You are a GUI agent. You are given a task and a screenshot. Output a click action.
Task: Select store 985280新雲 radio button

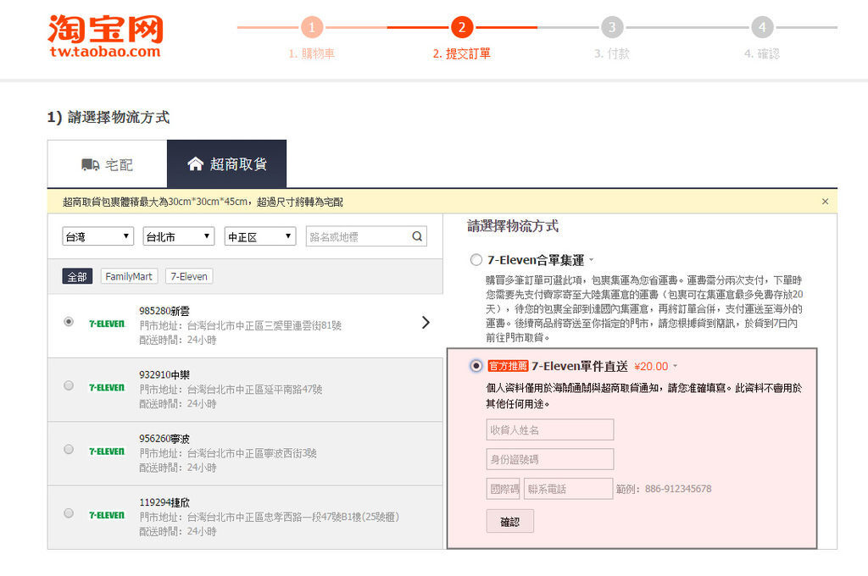[69, 322]
